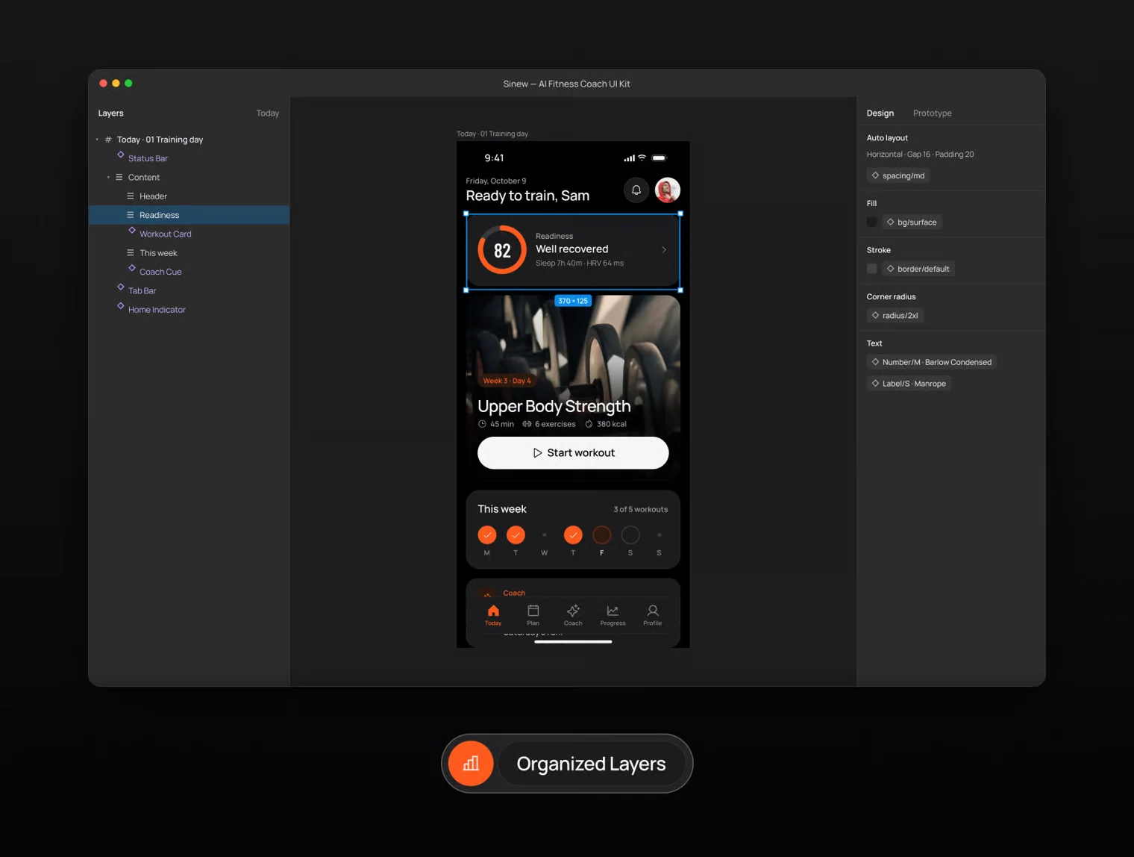Screen dimensions: 1134x857
Task: Open the Progress chart tab icon
Action: [x=613, y=611]
